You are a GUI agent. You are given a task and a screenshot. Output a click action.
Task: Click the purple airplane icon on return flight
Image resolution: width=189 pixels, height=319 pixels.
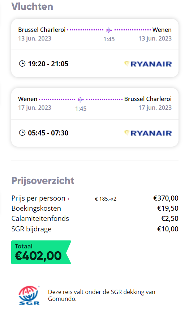pyautogui.click(x=81, y=100)
